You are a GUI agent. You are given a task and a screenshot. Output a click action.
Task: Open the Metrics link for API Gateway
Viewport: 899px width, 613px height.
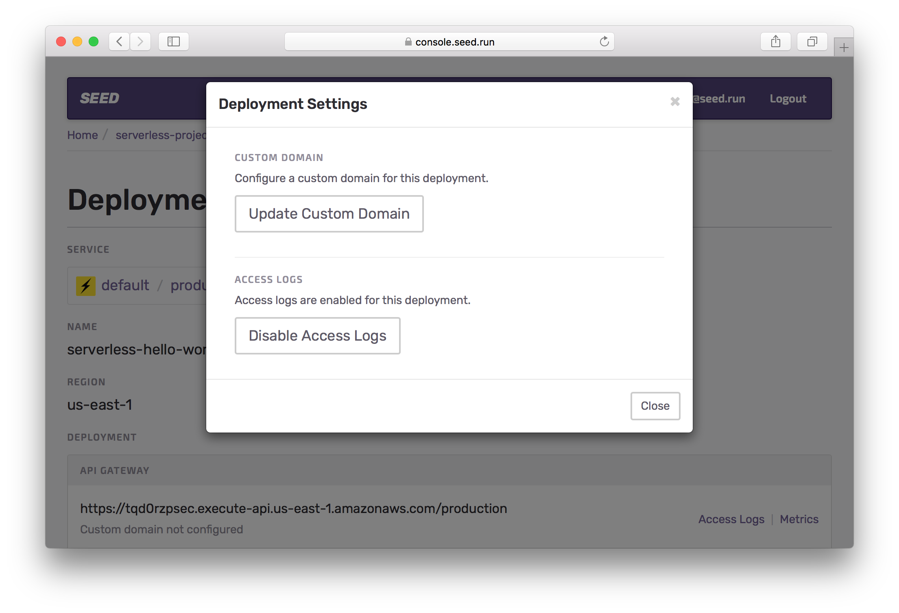point(799,519)
